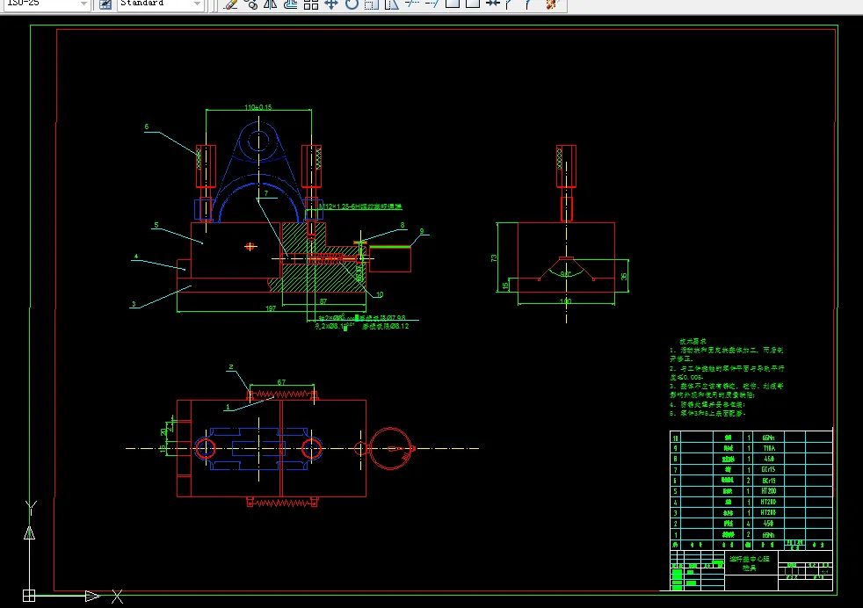863x608 pixels.
Task: Select the GCr15 cell in row 7
Action: (x=768, y=470)
